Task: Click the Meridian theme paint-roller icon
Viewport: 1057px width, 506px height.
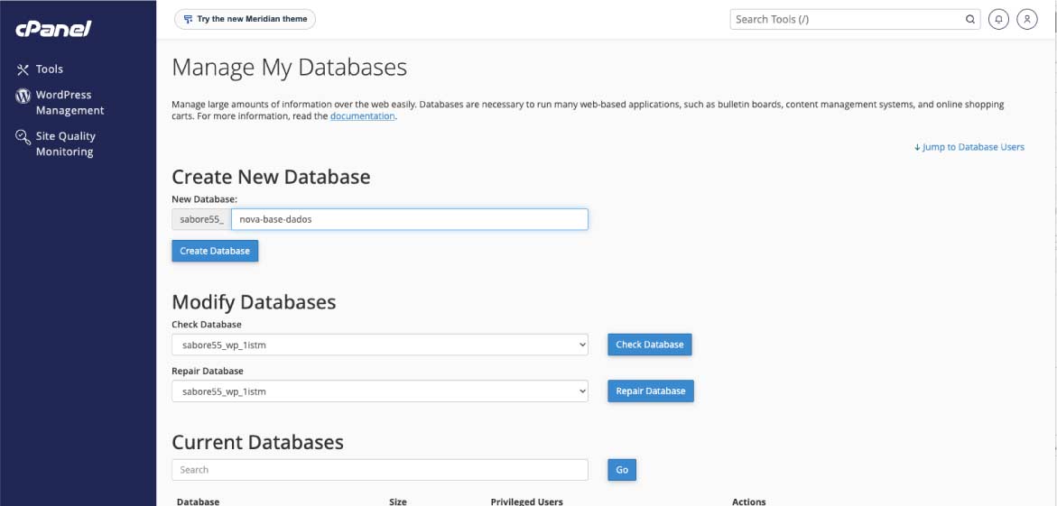Action: (x=188, y=19)
